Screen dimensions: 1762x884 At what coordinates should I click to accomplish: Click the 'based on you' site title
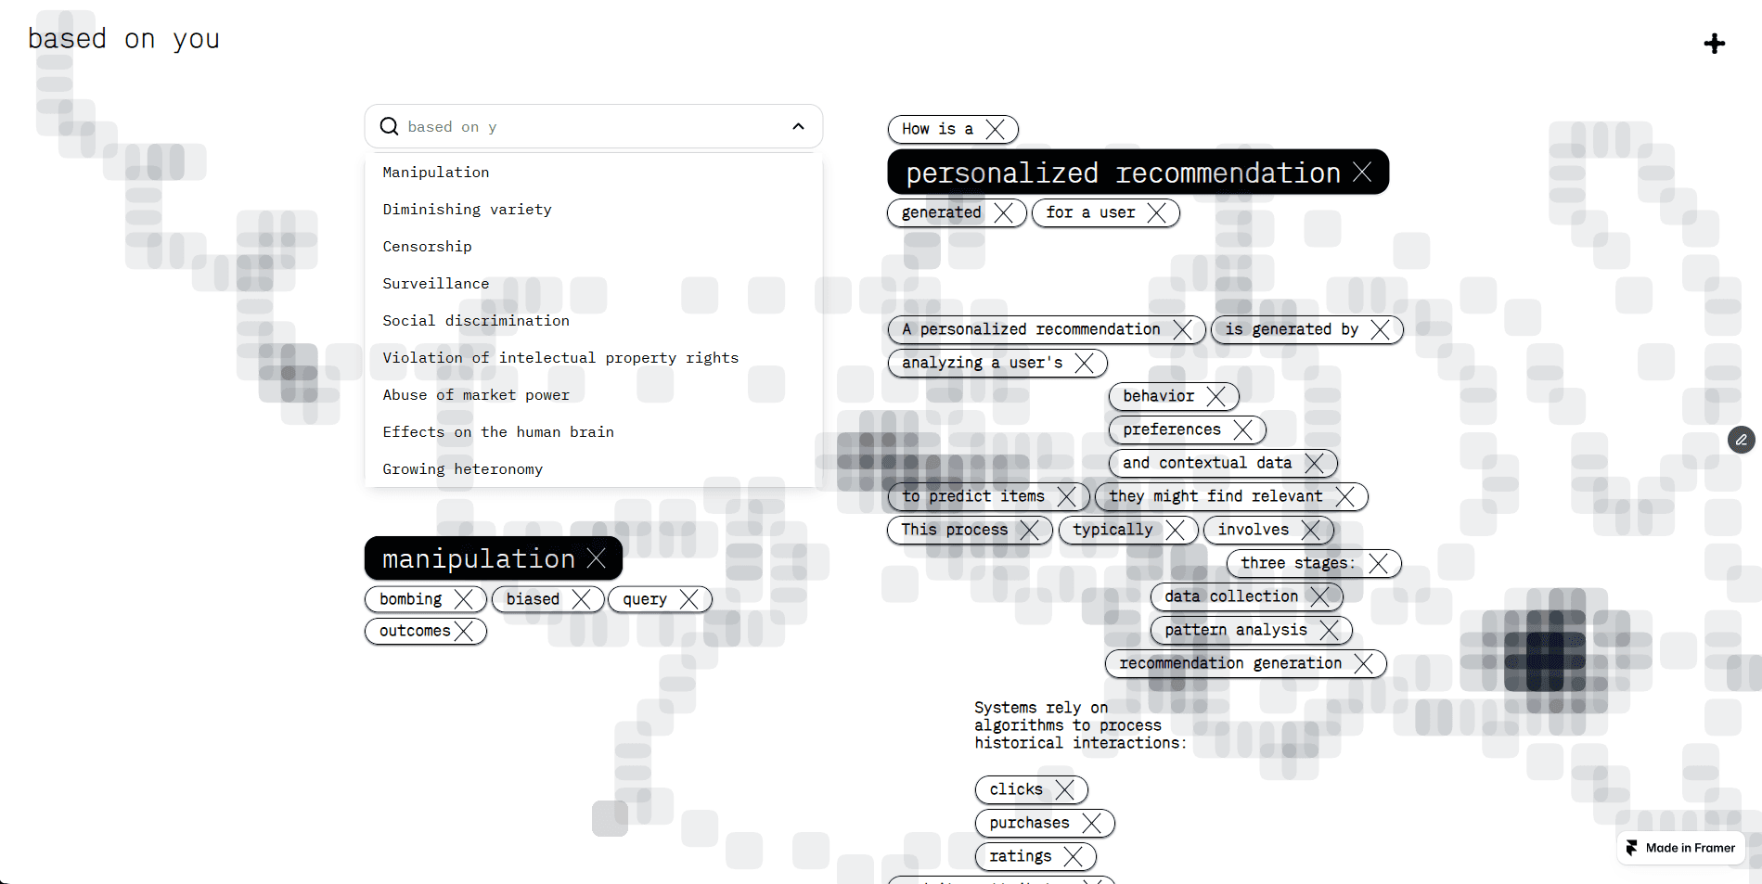[x=123, y=39]
